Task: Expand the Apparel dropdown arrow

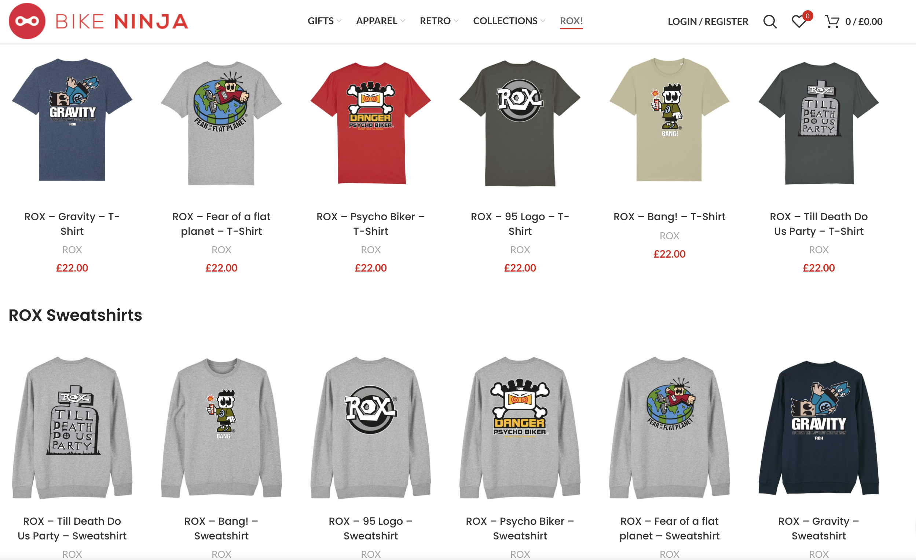Action: (x=403, y=21)
